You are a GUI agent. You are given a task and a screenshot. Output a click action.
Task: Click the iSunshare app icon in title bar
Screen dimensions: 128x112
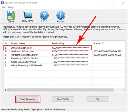[2, 3]
